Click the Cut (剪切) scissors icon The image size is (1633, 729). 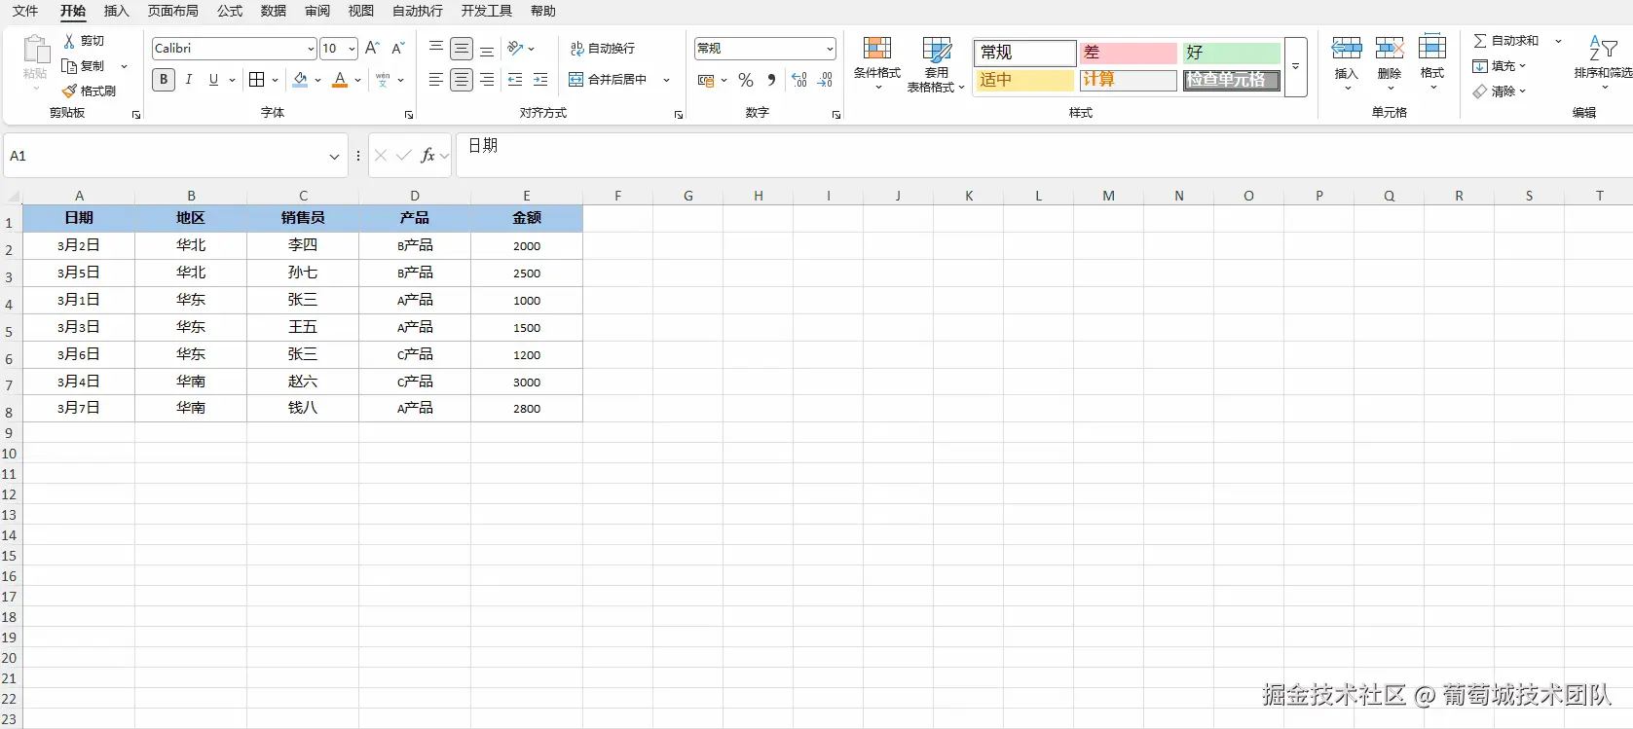click(x=69, y=41)
